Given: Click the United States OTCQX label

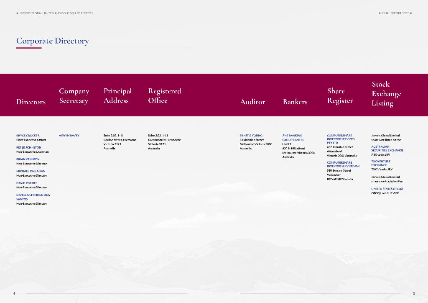Looking at the screenshot, I should 387,189.
